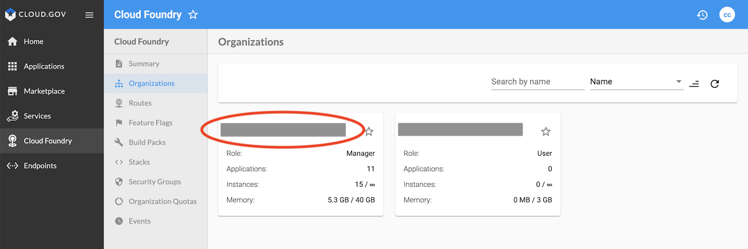The image size is (748, 249).
Task: Click the 11 applications count
Action: coord(370,169)
